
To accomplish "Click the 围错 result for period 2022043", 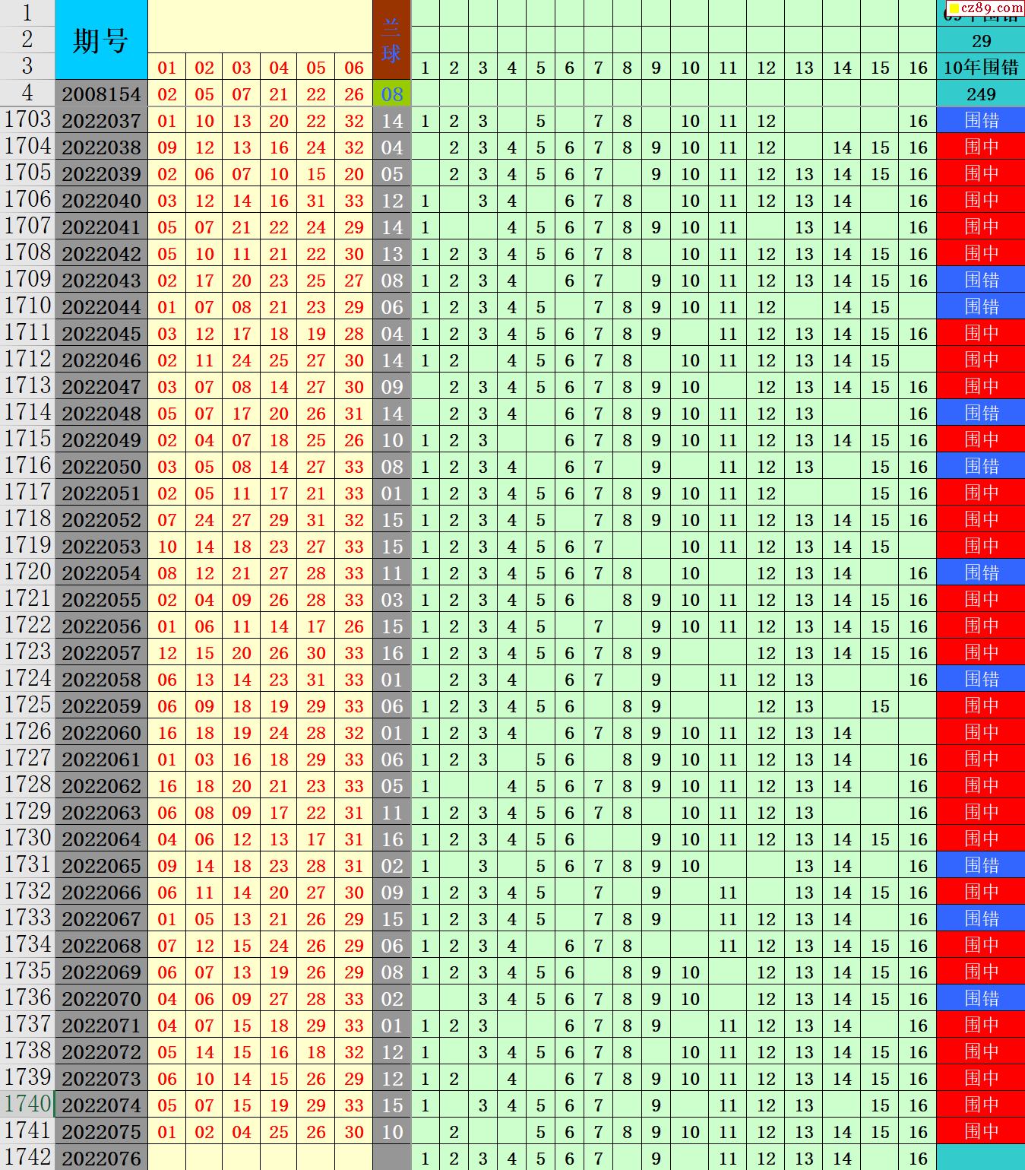I will coord(981,280).
